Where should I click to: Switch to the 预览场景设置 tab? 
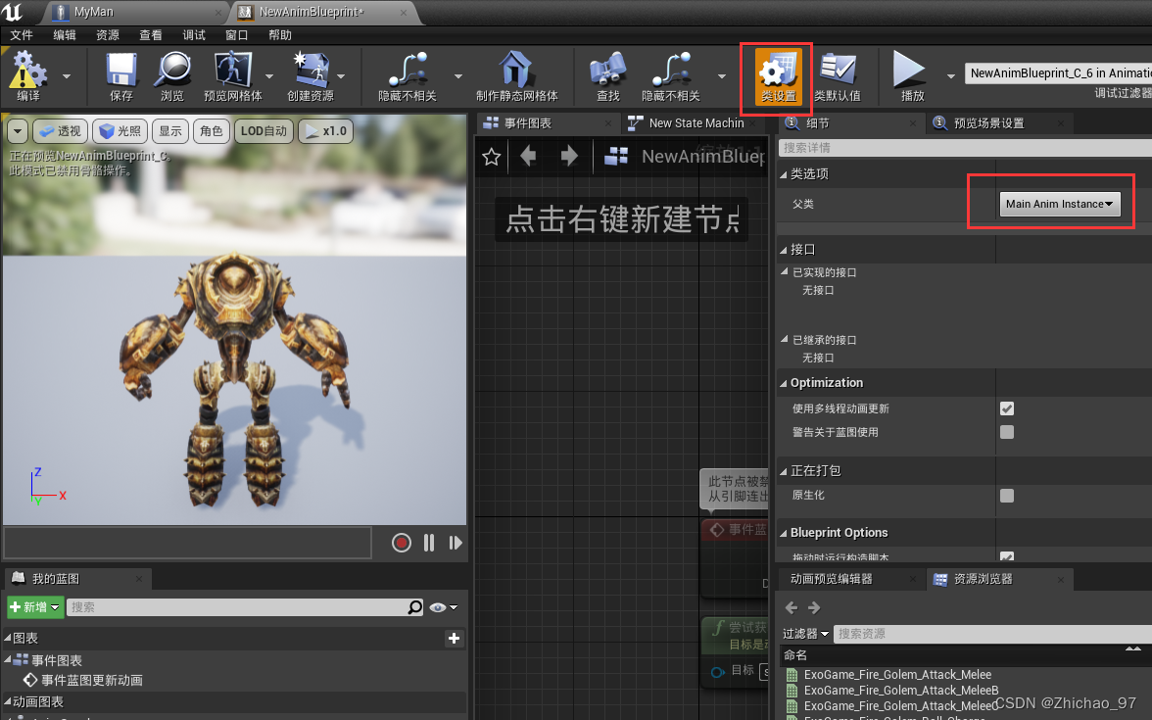999,123
